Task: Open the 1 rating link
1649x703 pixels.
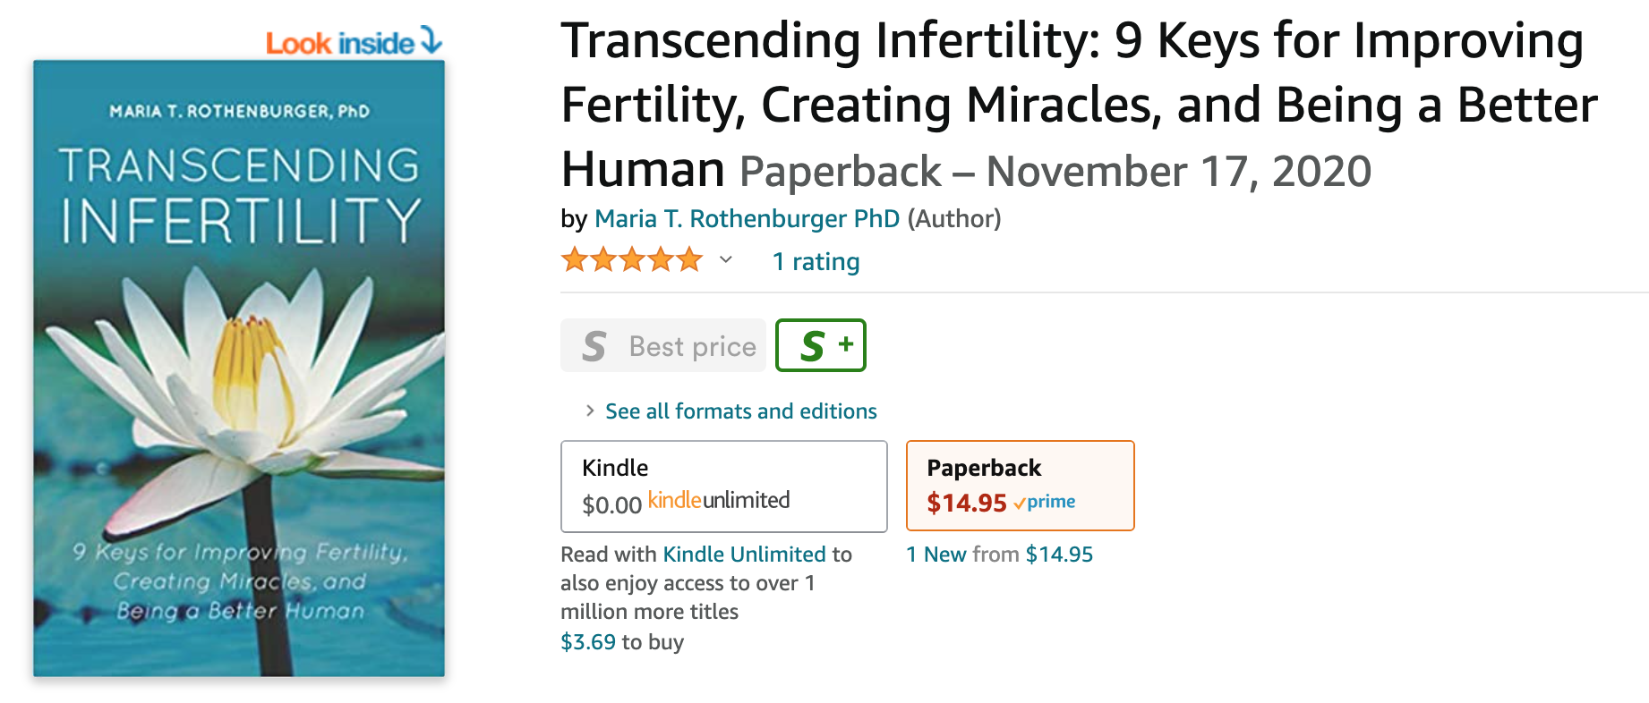Action: (816, 261)
